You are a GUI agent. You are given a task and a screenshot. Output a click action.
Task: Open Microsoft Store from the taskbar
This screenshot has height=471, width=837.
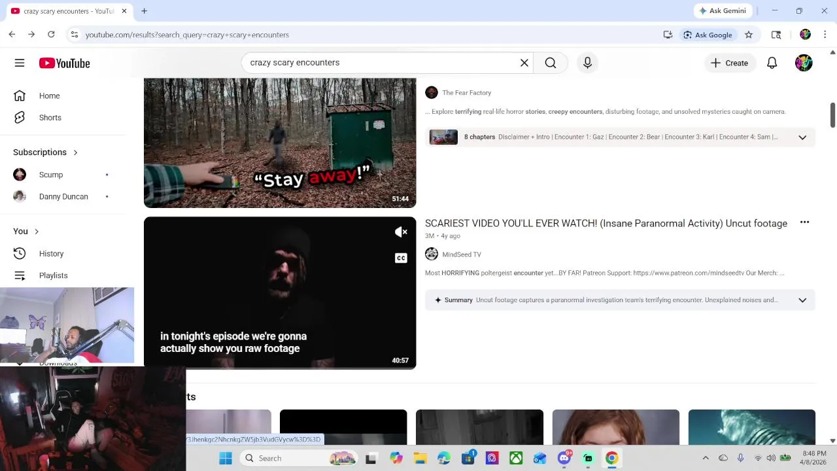(468, 458)
